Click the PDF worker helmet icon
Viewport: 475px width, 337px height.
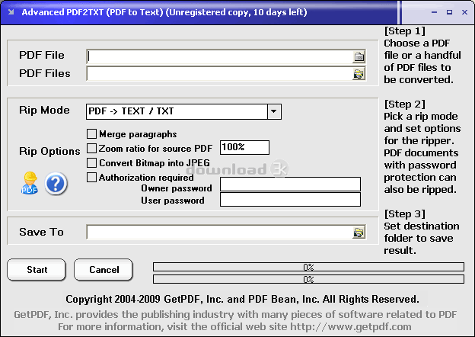click(30, 183)
